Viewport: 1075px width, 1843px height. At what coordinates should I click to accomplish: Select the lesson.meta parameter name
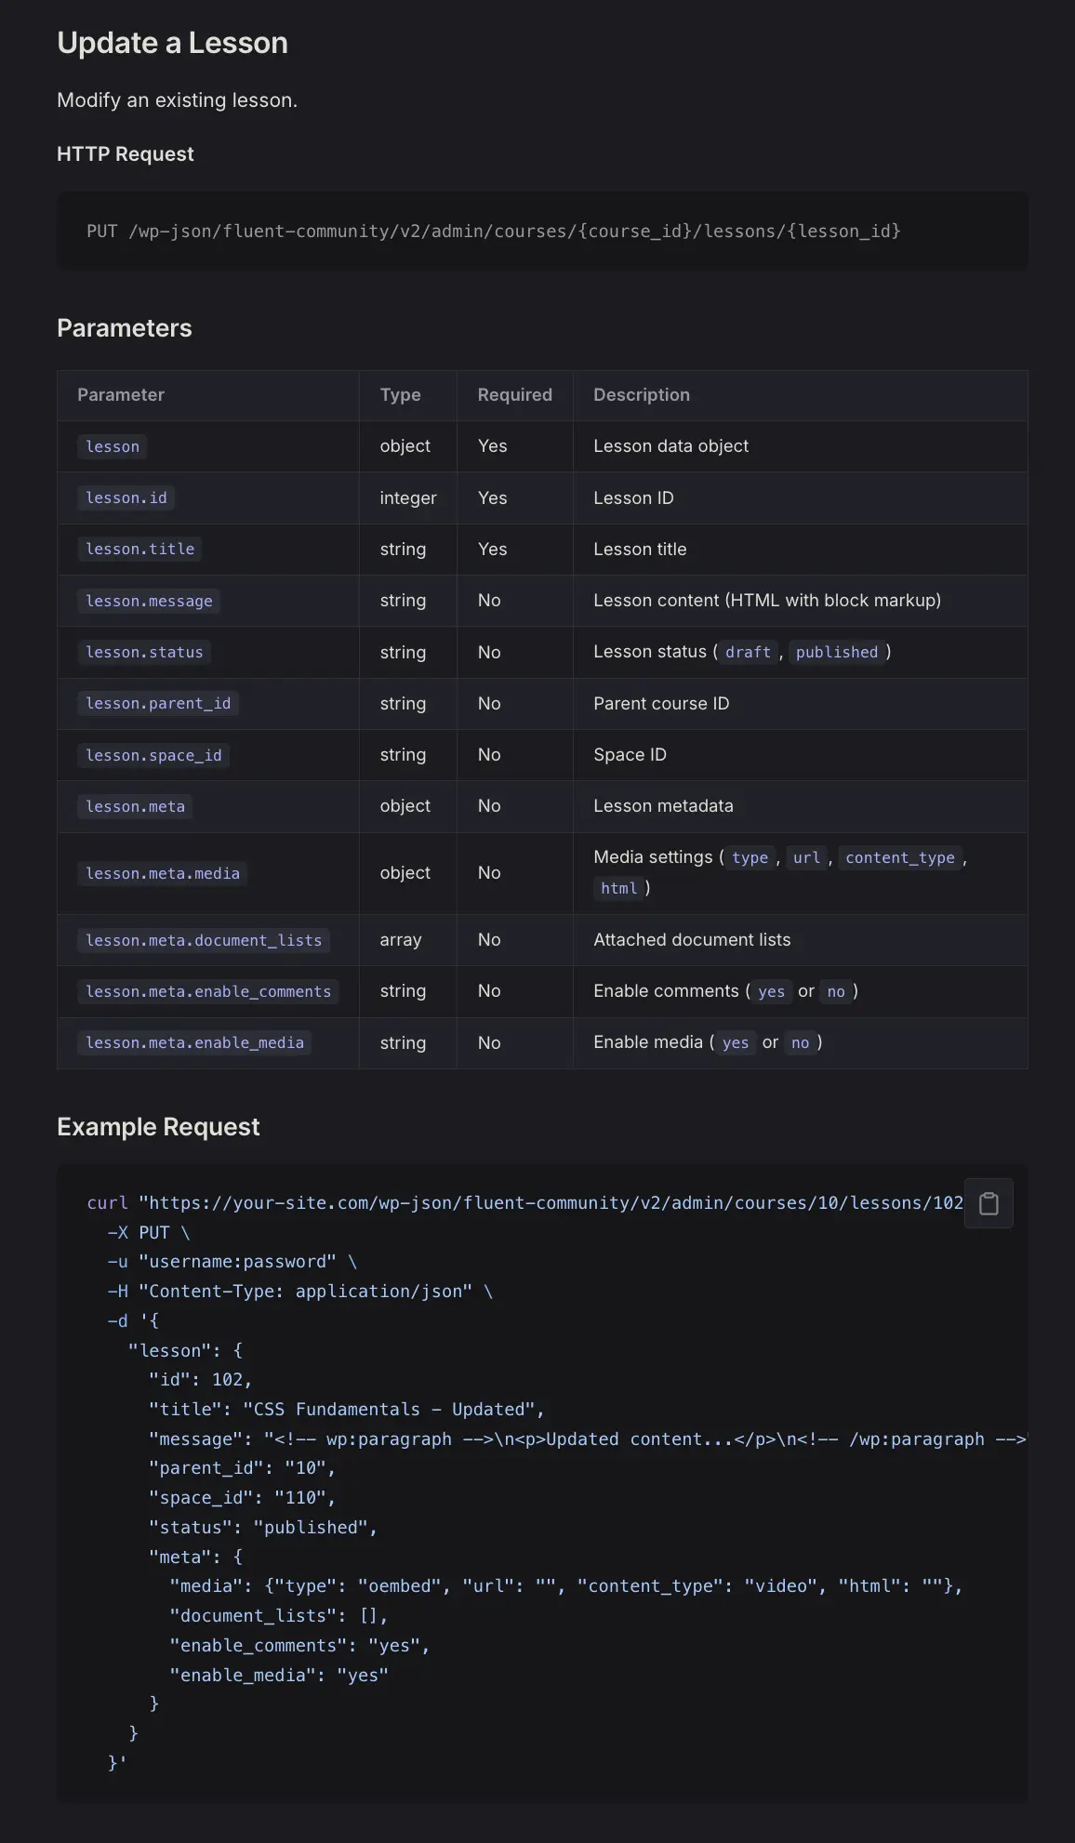point(136,807)
